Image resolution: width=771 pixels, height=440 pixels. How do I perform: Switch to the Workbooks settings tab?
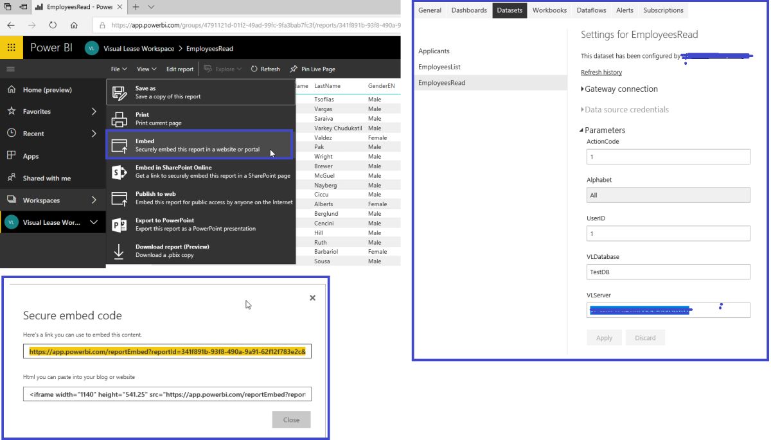(x=549, y=10)
